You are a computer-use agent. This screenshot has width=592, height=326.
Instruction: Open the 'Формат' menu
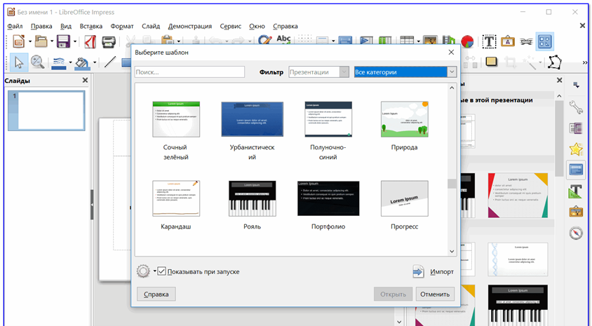[122, 26]
